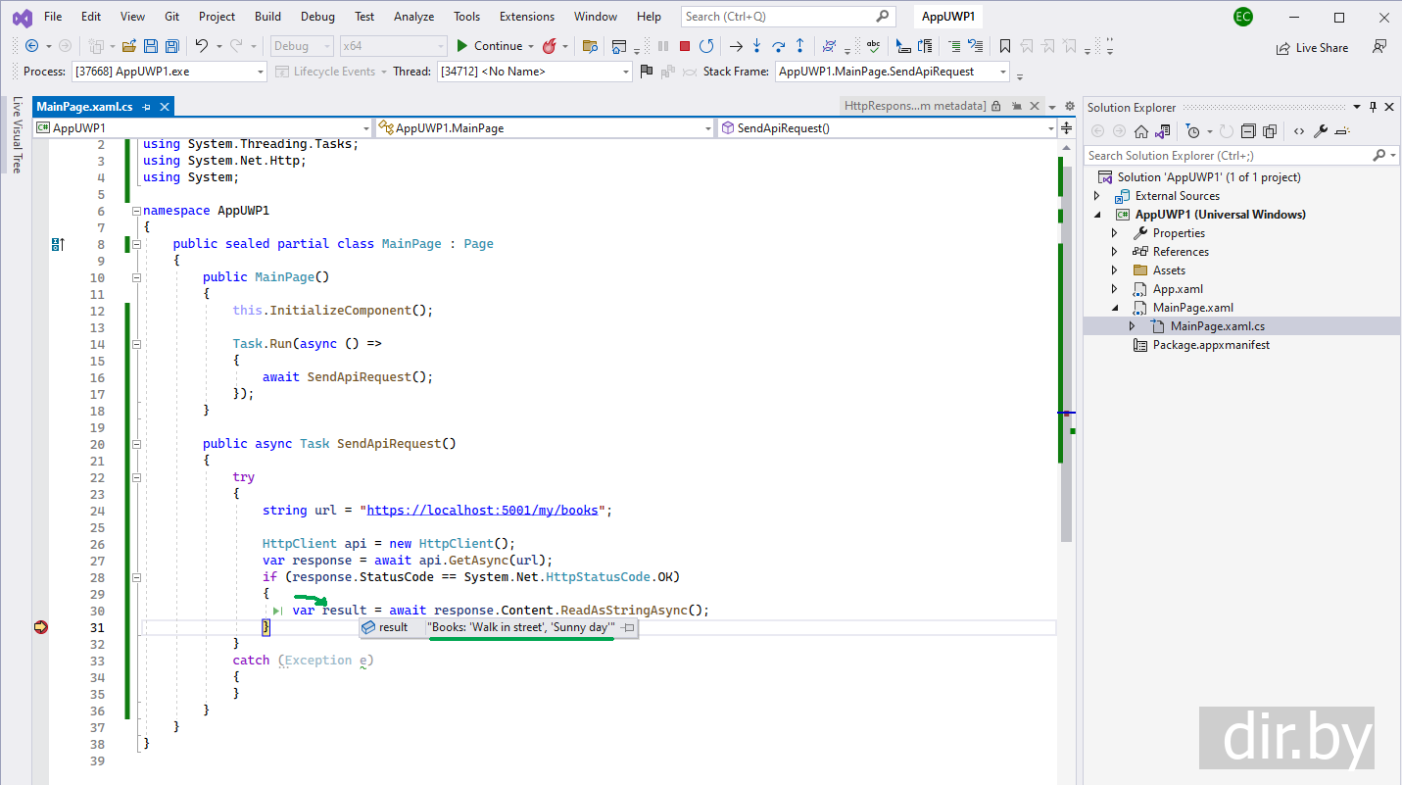
Task: Expand the References tree node
Action: pos(1114,252)
